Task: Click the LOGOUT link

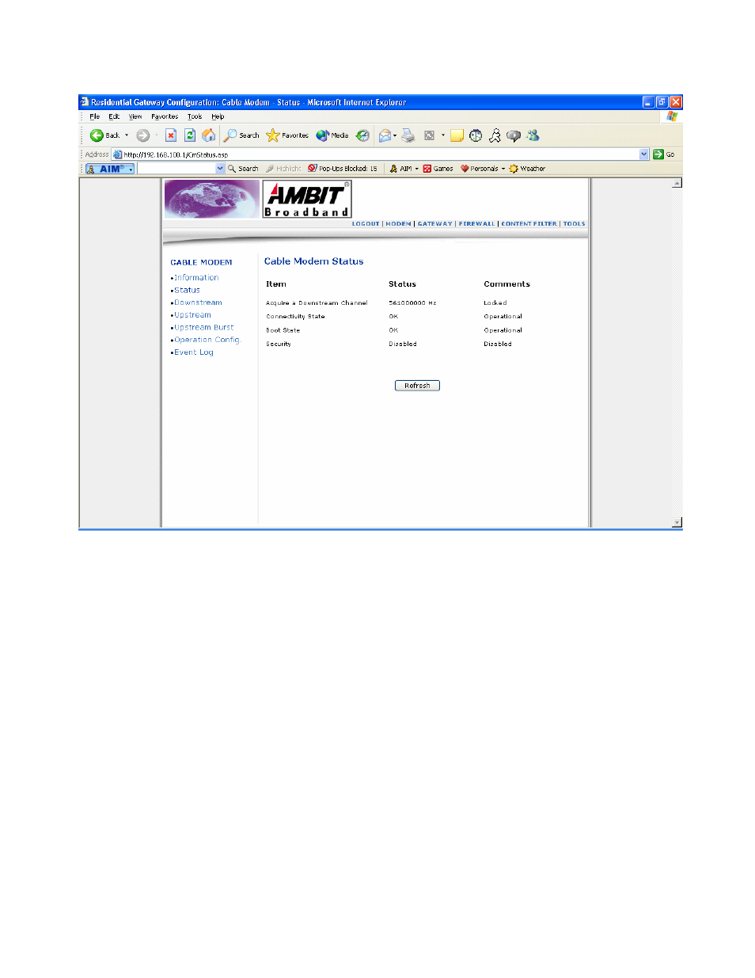Action: (x=366, y=224)
